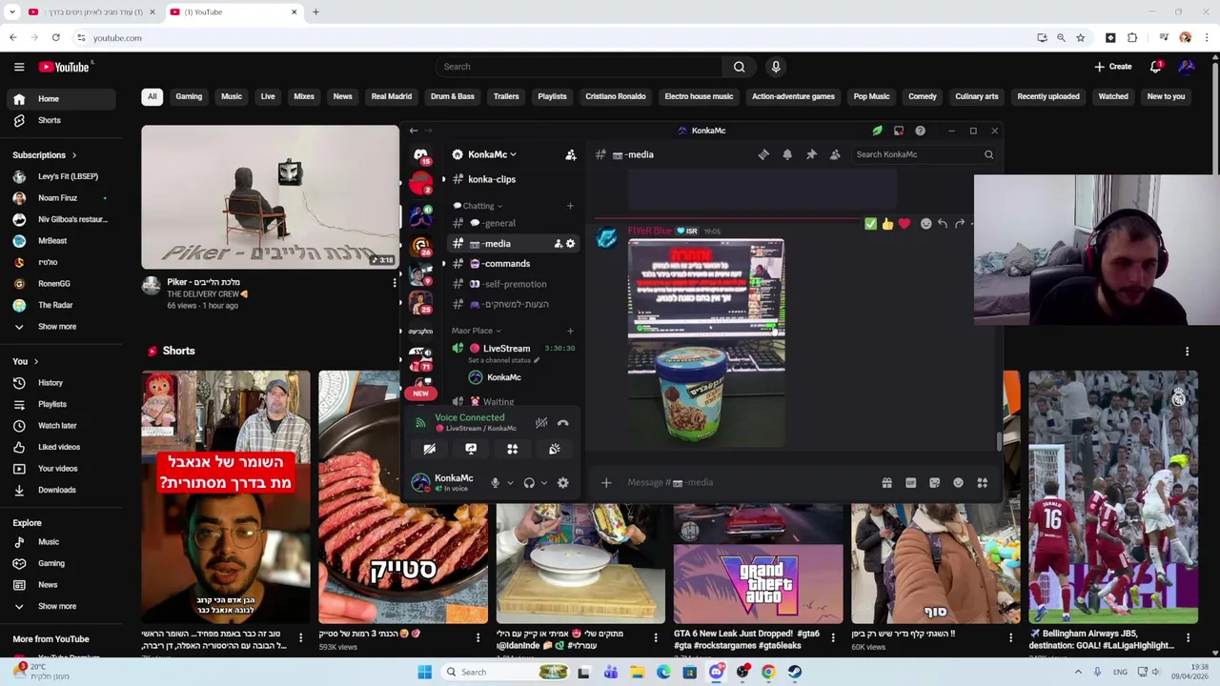1220x686 pixels.
Task: Open the emoji picker in message bar
Action: coord(958,483)
